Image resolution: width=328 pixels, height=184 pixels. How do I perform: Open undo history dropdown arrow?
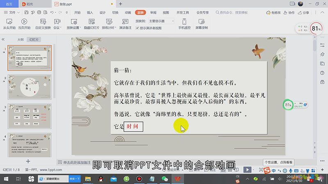pyautogui.click(x=55, y=13)
